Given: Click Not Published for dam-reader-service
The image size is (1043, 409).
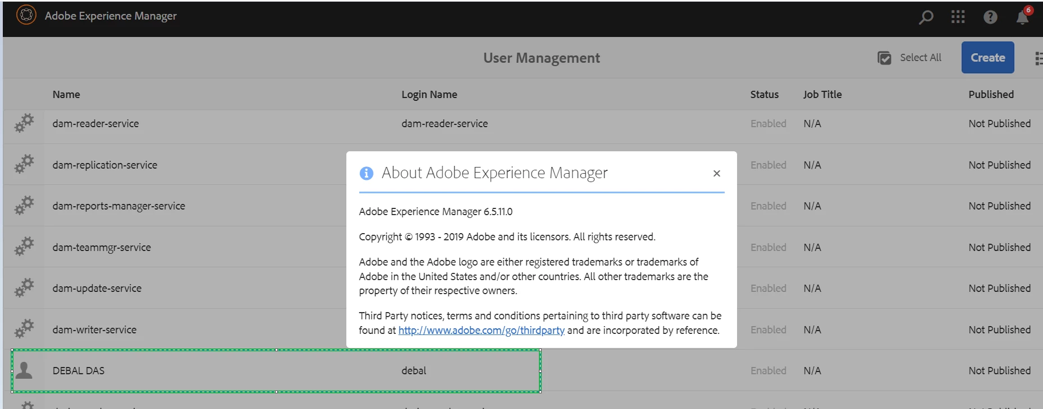Looking at the screenshot, I should pos(999,123).
